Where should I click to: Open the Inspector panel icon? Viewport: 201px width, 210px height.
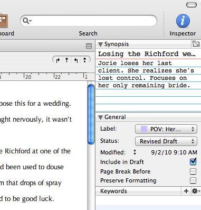pyautogui.click(x=183, y=21)
